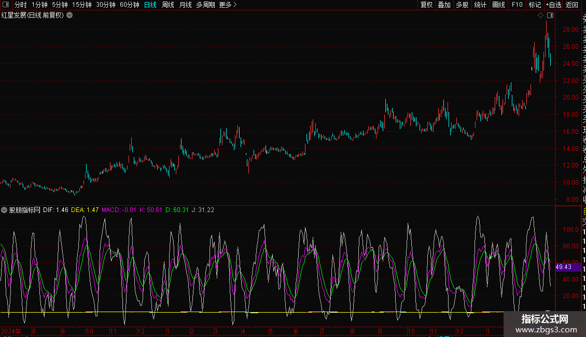Screen dimensions: 586x337
Task: Click the 叠加 overlay button
Action: click(x=444, y=5)
